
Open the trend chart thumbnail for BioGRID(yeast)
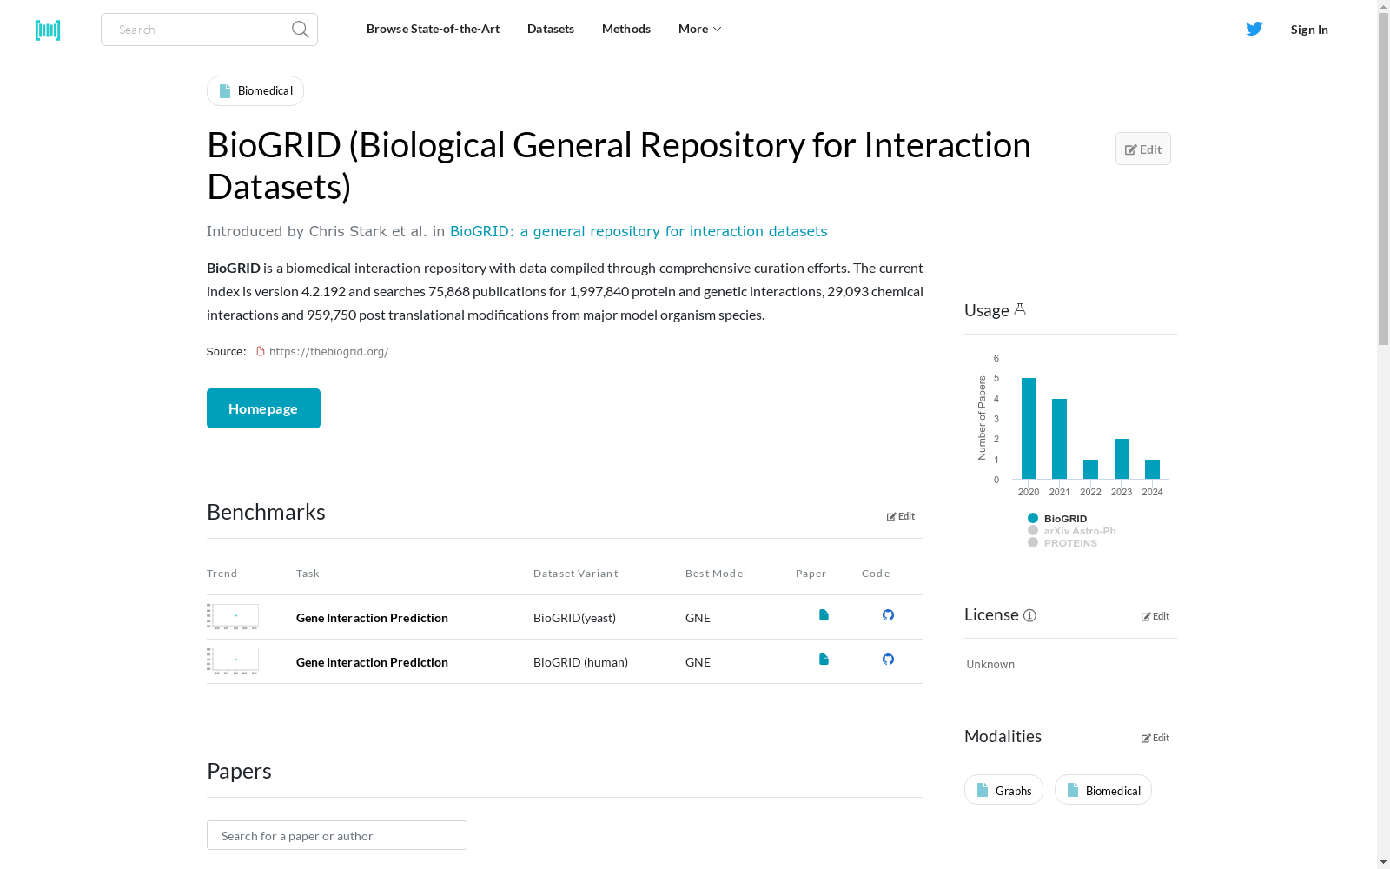pos(233,616)
